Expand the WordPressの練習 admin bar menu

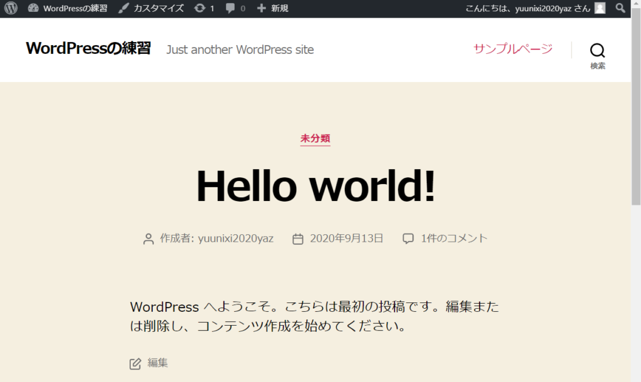(x=74, y=9)
